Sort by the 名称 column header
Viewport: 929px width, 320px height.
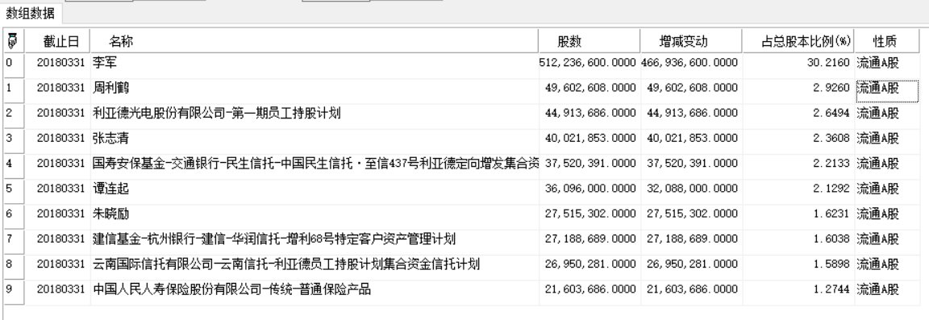pos(315,41)
